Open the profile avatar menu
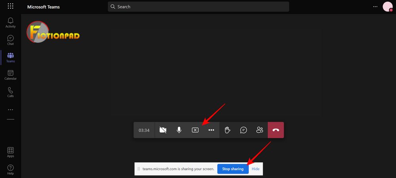 click(x=388, y=7)
